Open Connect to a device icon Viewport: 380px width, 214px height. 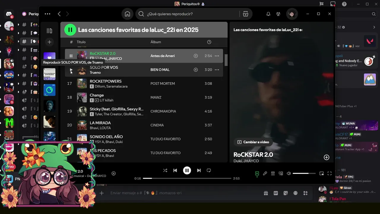pyautogui.click(x=281, y=174)
